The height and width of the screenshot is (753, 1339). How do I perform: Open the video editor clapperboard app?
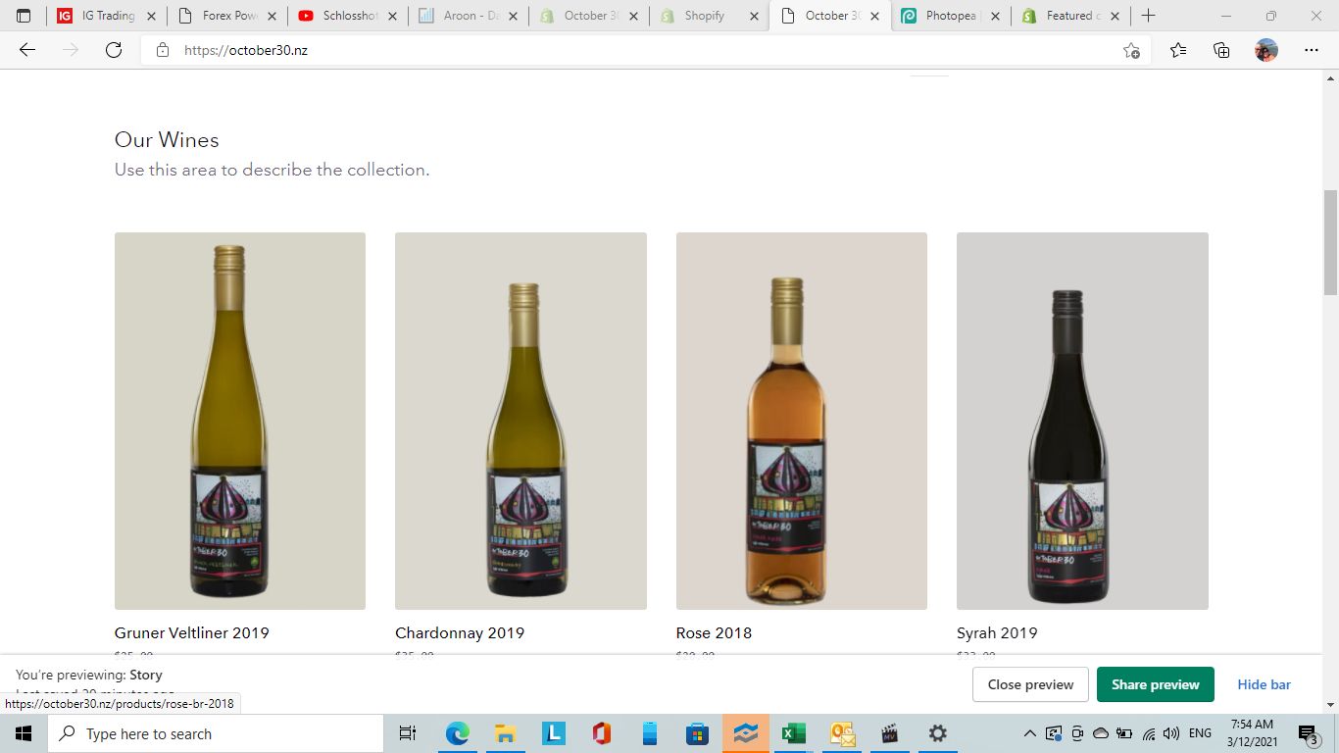pos(889,733)
